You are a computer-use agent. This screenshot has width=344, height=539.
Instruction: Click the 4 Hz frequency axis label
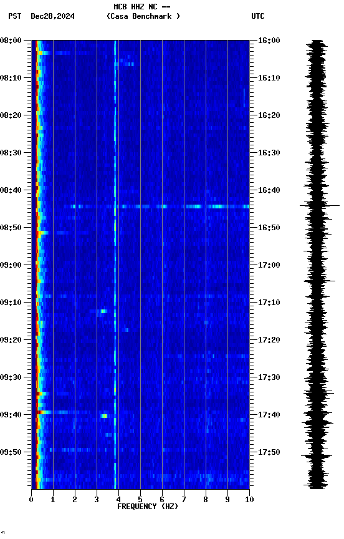[x=118, y=500]
